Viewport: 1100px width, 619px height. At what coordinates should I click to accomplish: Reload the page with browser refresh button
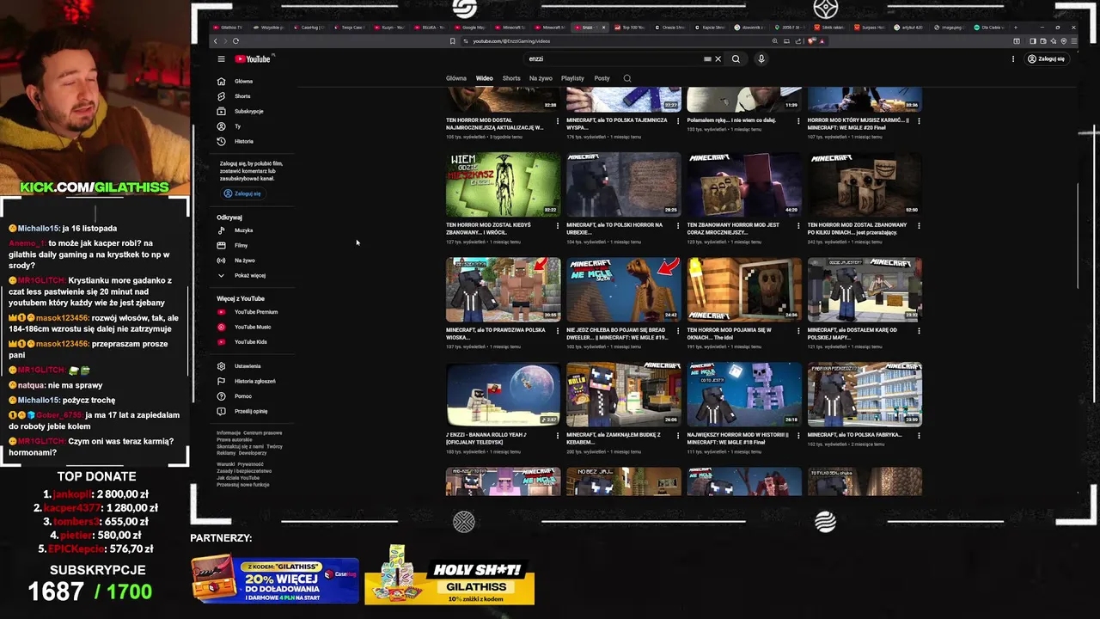[235, 41]
